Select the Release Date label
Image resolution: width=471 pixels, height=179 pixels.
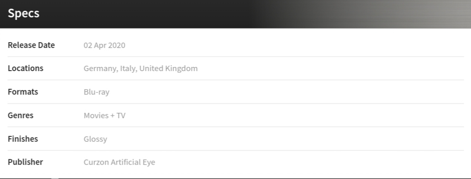[x=31, y=45]
